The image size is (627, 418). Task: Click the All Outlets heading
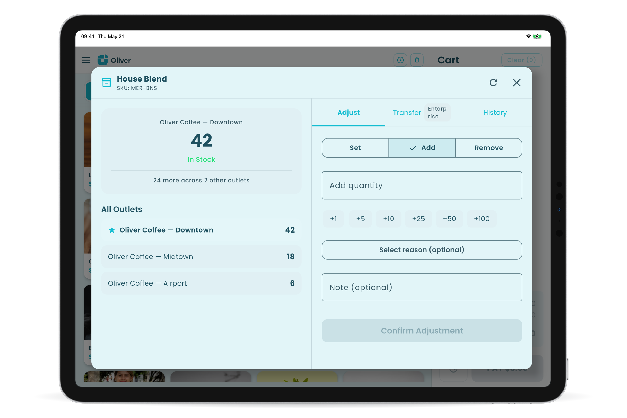click(121, 209)
